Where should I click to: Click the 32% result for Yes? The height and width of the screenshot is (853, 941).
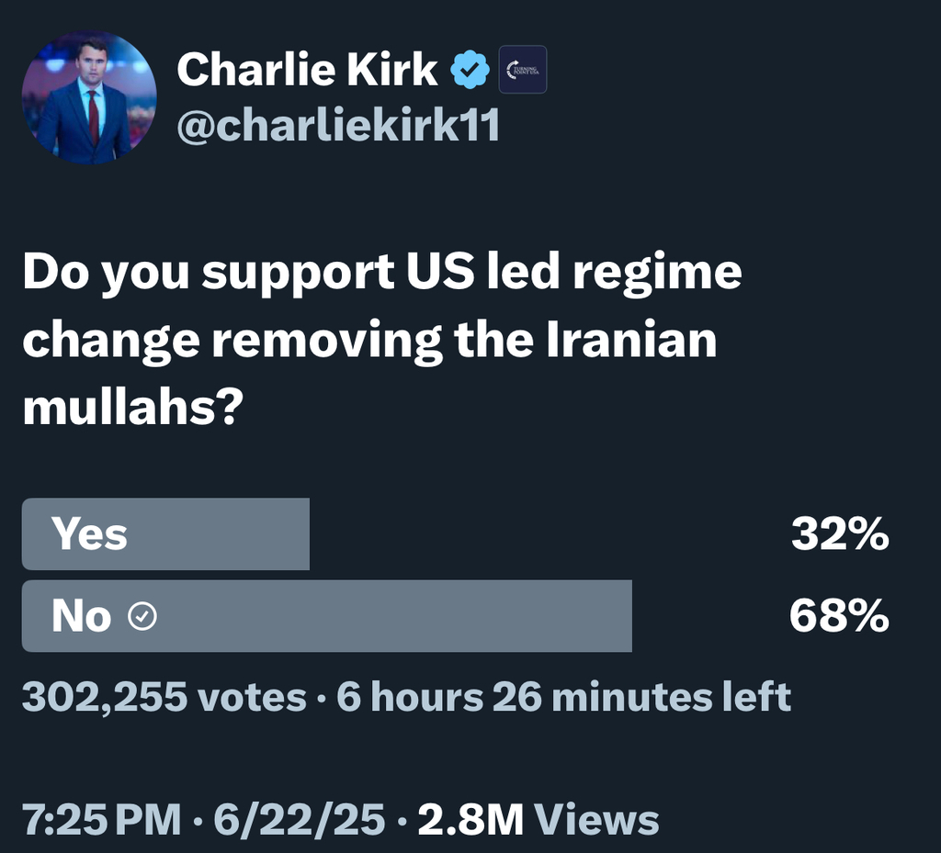839,533
